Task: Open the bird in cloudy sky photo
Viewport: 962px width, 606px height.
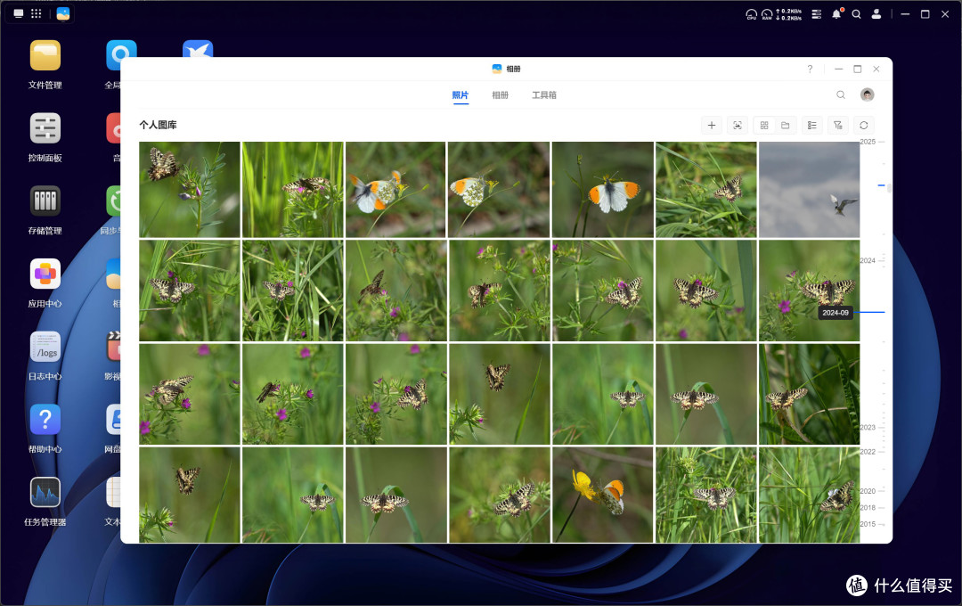Action: (809, 190)
